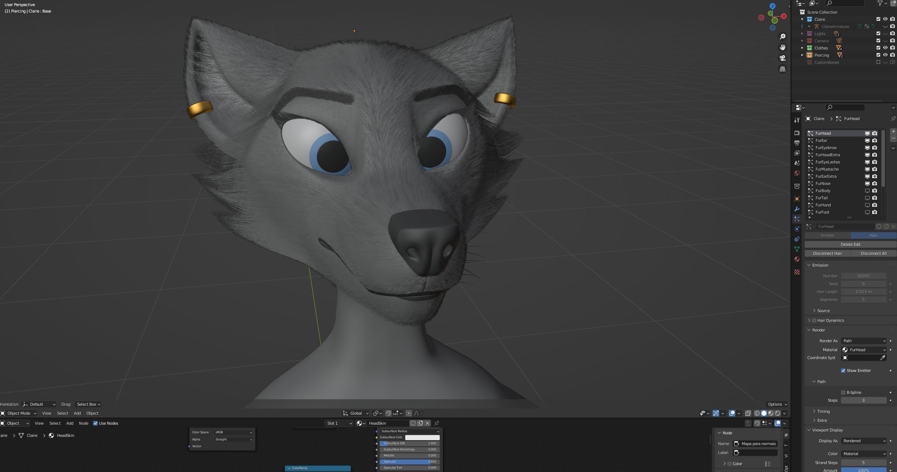
Task: Toggle Piercing collection visibility eye
Action: (885, 55)
